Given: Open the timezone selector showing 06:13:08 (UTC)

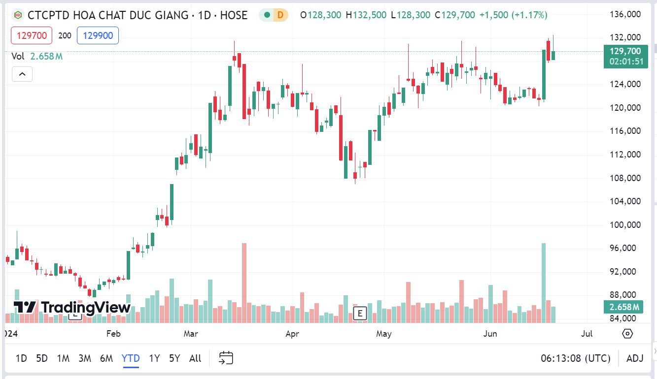Looking at the screenshot, I should tap(576, 358).
